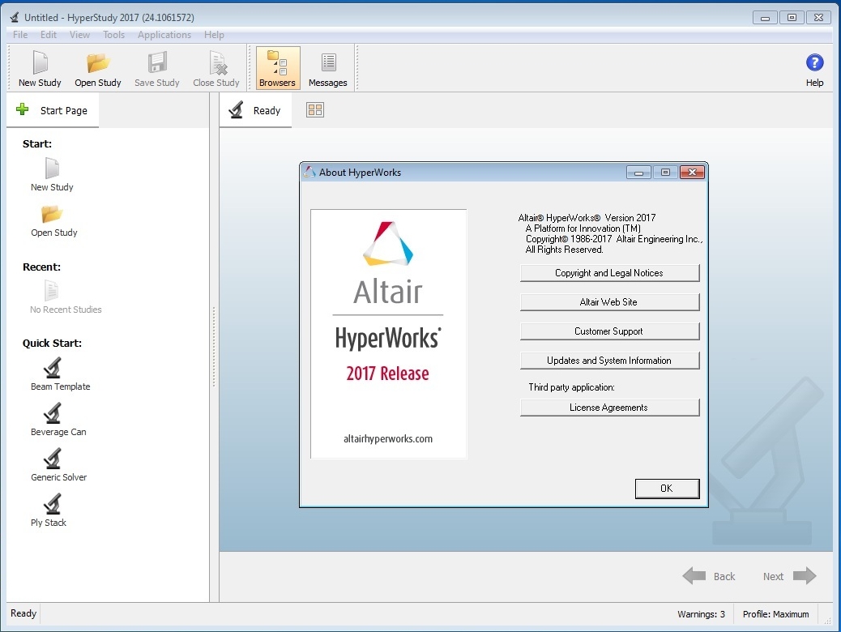This screenshot has height=632, width=841.
Task: Open Help via the question-mark icon
Action: [x=814, y=62]
